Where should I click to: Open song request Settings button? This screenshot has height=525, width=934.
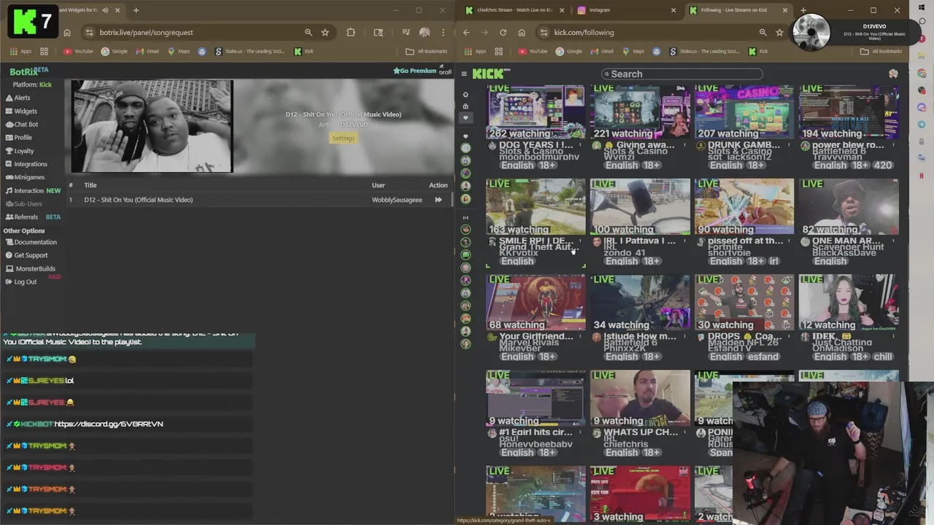(x=343, y=139)
